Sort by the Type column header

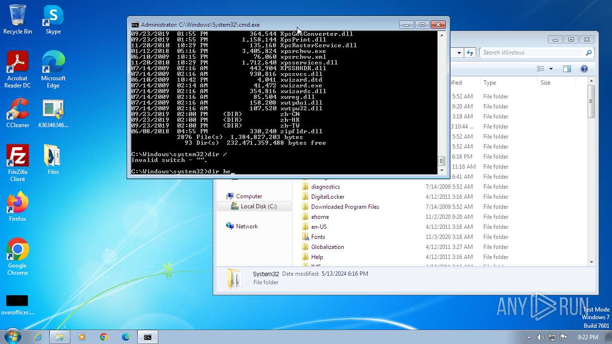[x=509, y=83]
